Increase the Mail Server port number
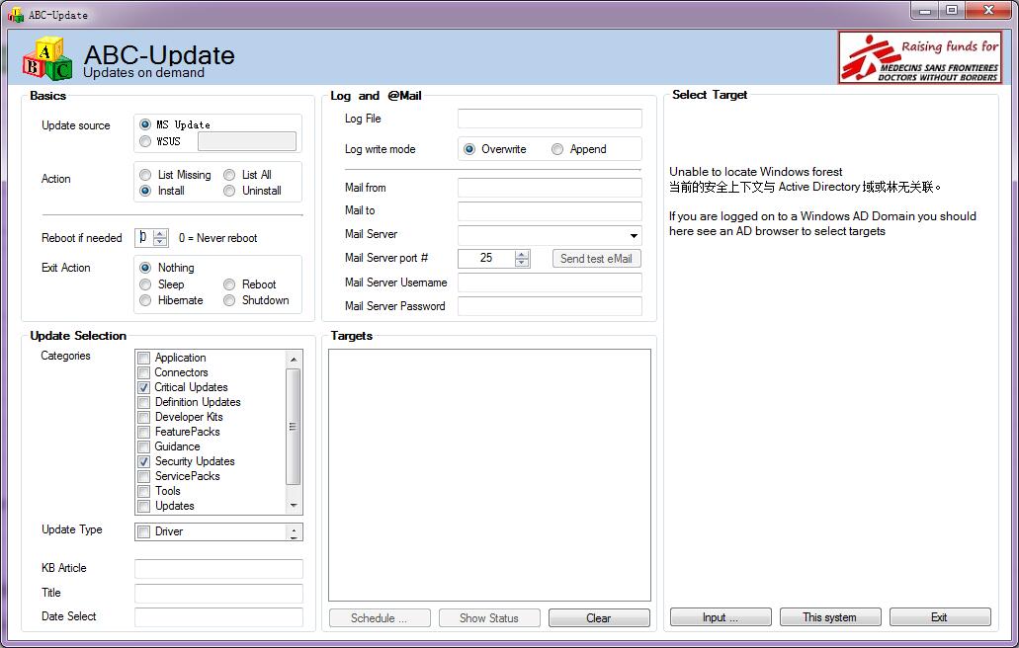The height and width of the screenshot is (648, 1019). tap(523, 254)
